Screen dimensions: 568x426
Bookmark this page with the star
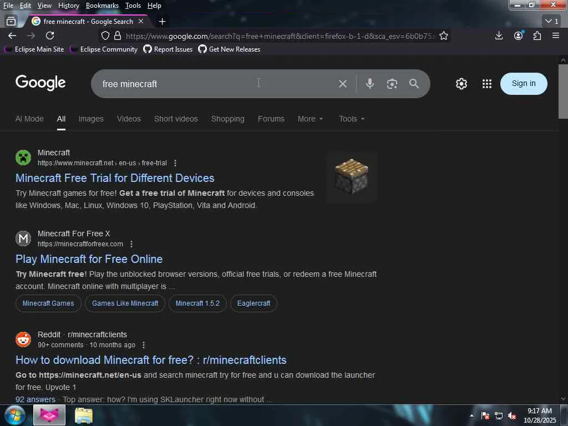[443, 35]
